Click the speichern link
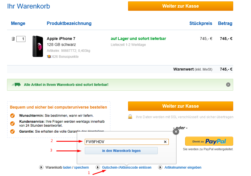Image resolution: width=251 pixels, height=176 pixels. tap(81, 167)
